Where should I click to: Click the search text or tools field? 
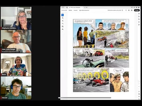(x=114, y=10)
